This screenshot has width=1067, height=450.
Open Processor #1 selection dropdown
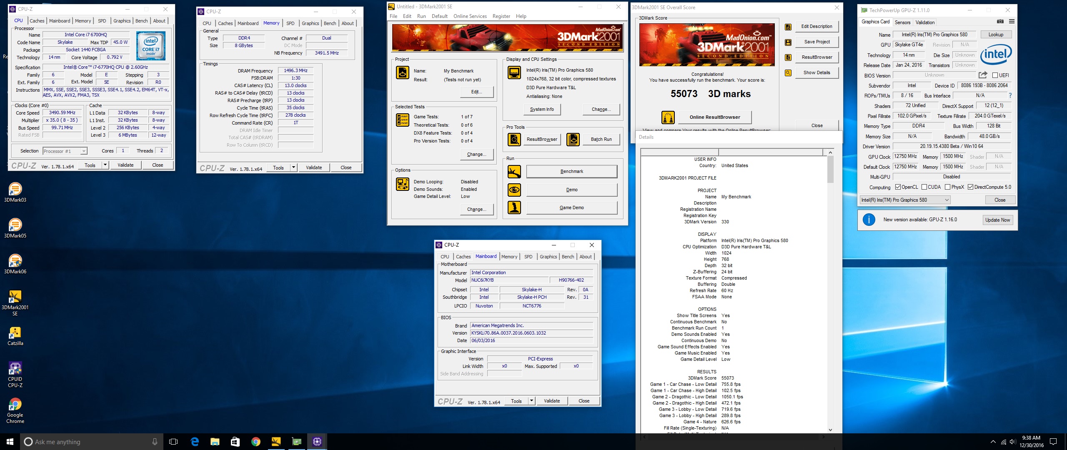[x=65, y=151]
